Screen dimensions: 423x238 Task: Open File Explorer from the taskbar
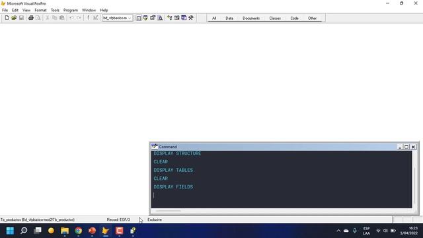(x=65, y=231)
